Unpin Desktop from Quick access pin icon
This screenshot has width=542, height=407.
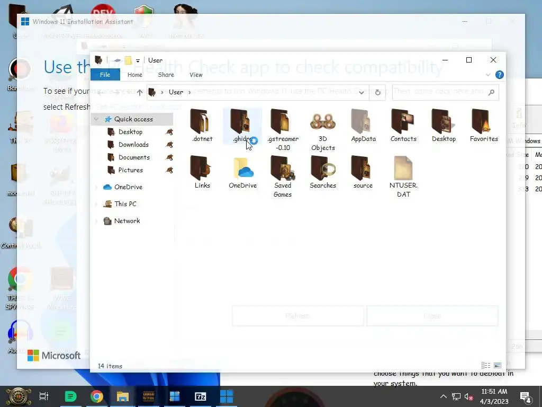pyautogui.click(x=169, y=132)
